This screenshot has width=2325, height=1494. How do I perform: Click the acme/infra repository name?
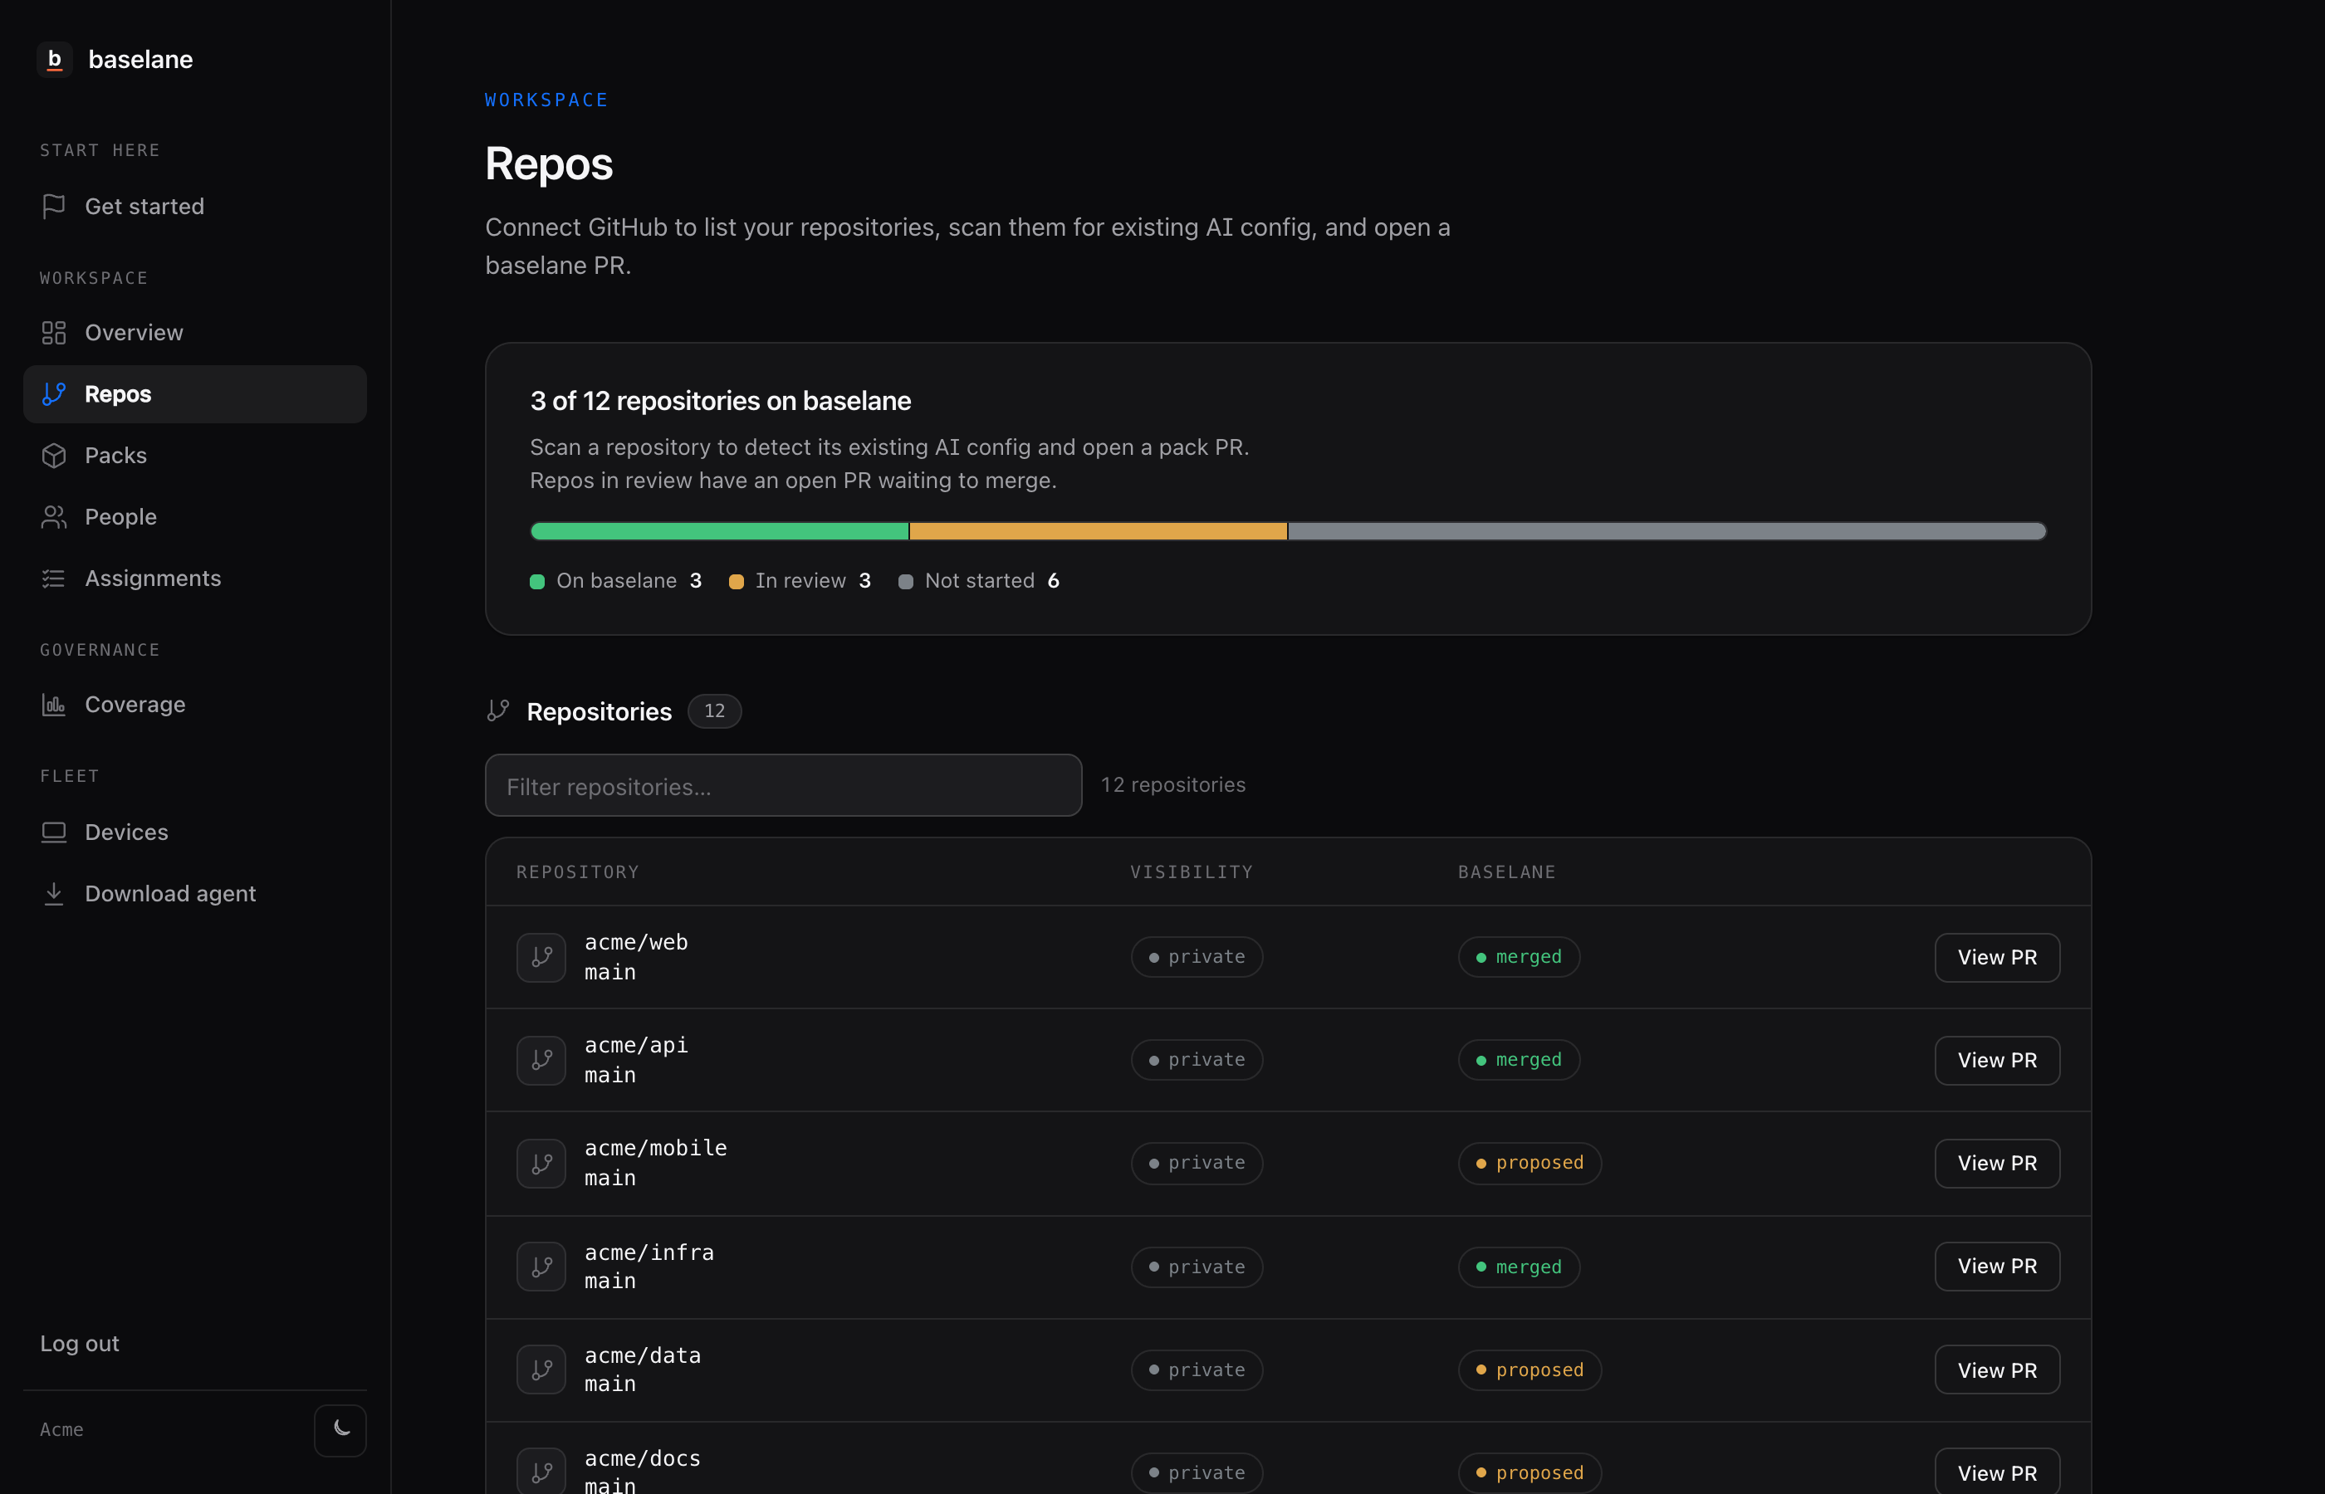pos(649,1252)
